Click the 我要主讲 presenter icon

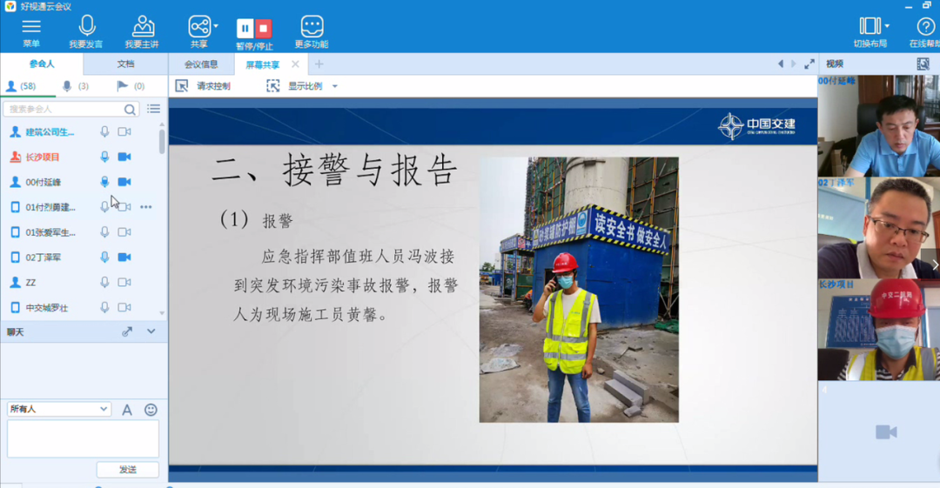coord(143,27)
